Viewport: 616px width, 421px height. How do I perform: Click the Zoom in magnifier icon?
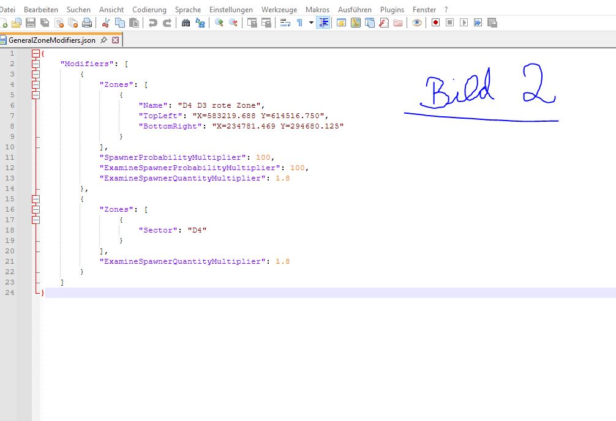click(219, 23)
